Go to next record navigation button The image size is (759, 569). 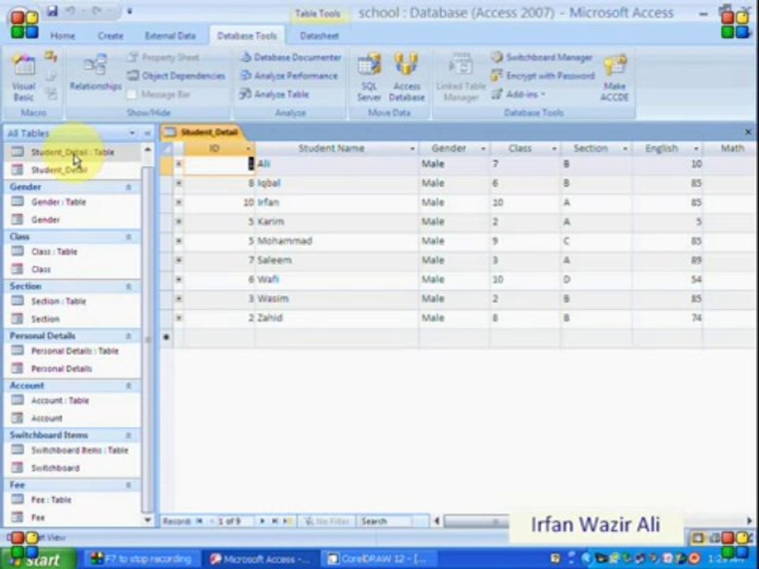(262, 521)
